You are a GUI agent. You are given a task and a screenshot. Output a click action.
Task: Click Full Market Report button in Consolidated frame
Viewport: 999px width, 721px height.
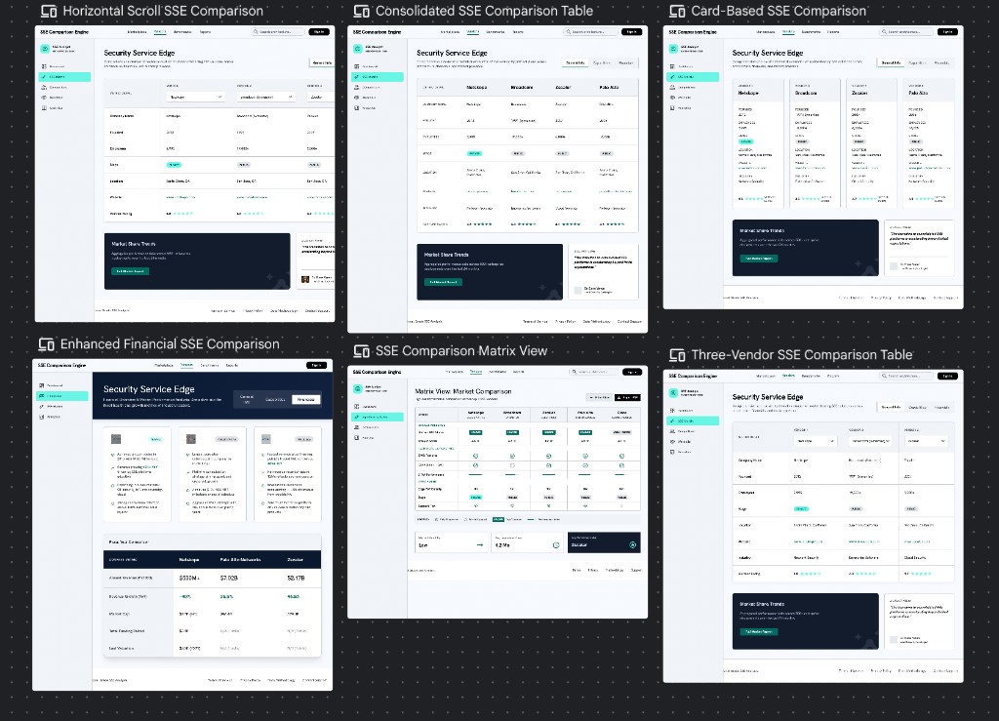coord(443,282)
